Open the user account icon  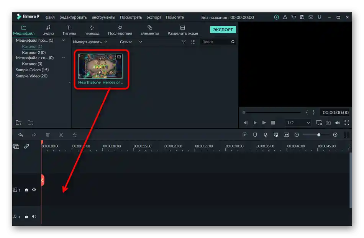point(285,17)
